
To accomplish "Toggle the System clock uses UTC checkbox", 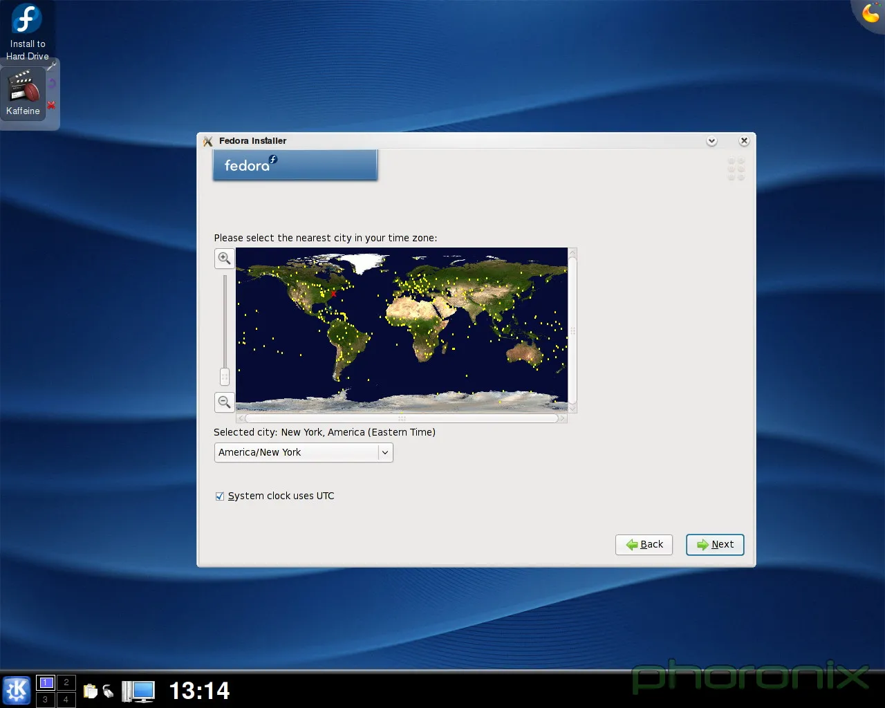I will [x=220, y=496].
